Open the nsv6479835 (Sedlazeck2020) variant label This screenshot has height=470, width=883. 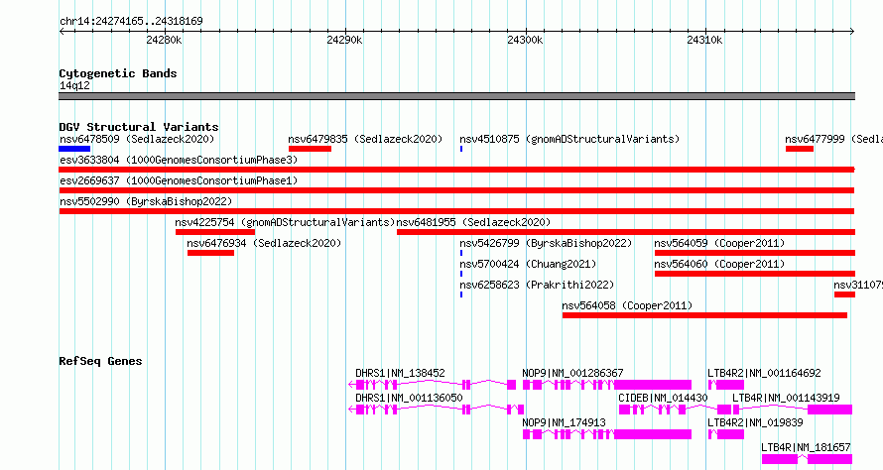[365, 139]
